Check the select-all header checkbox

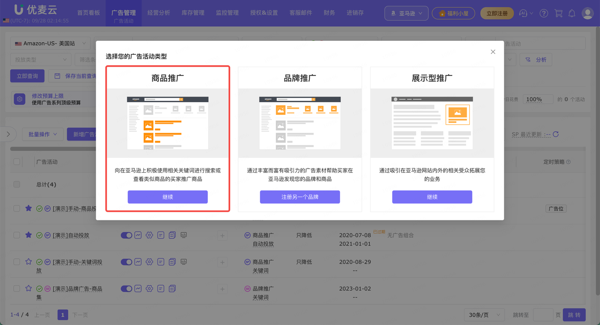(17, 162)
